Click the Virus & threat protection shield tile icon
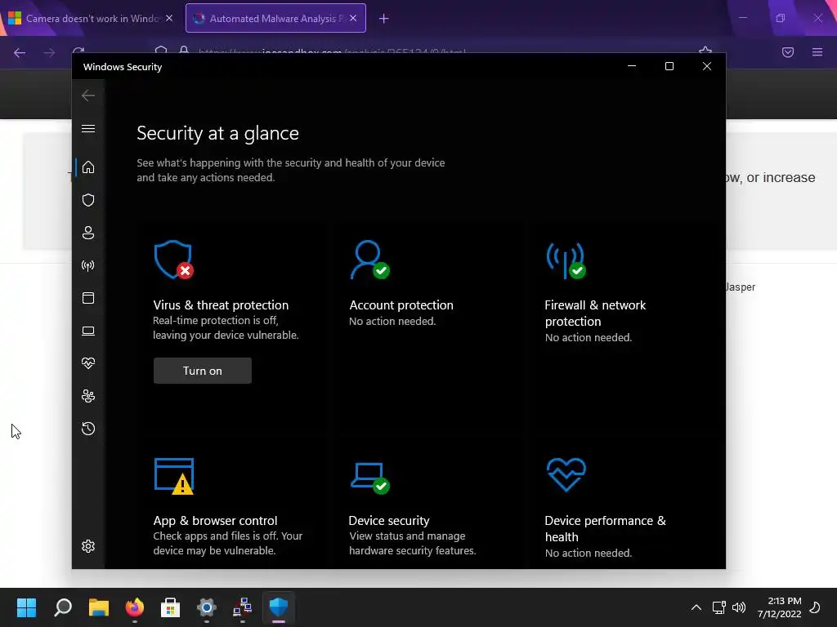The width and height of the screenshot is (837, 627). coord(173,260)
